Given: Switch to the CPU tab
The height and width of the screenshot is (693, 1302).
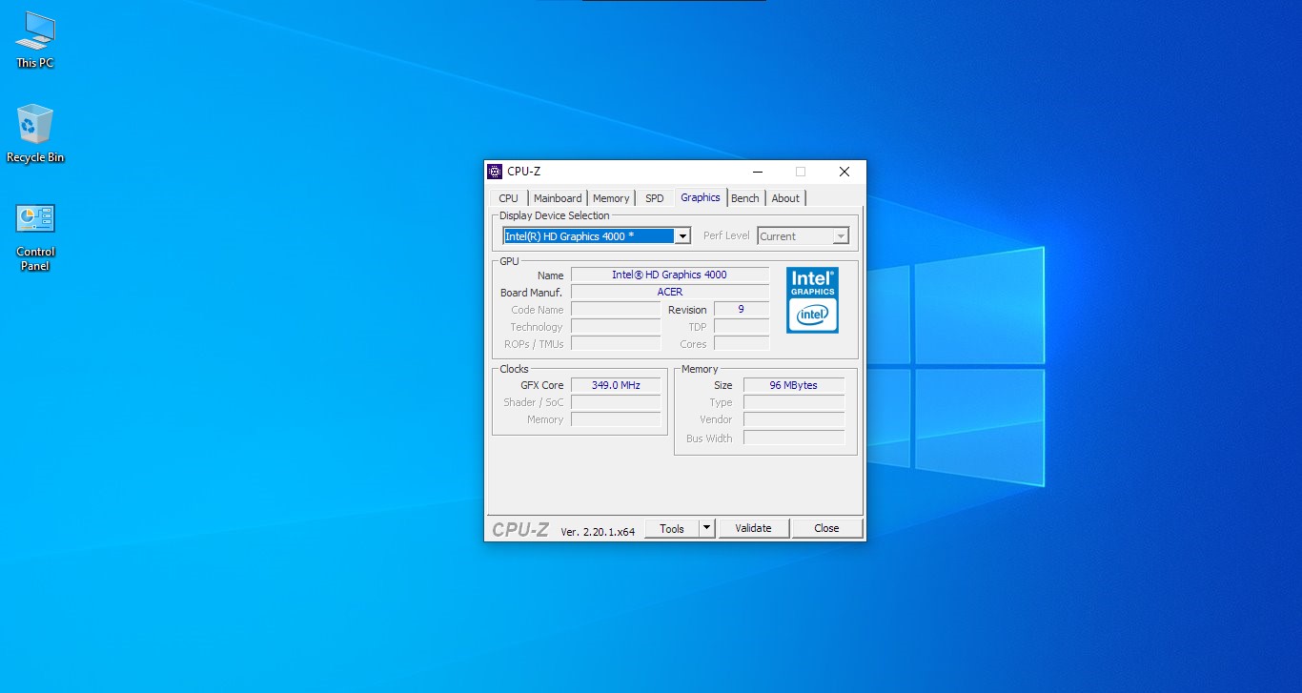Looking at the screenshot, I should tap(509, 198).
